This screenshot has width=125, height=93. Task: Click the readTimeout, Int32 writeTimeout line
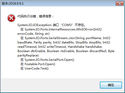point(60,47)
